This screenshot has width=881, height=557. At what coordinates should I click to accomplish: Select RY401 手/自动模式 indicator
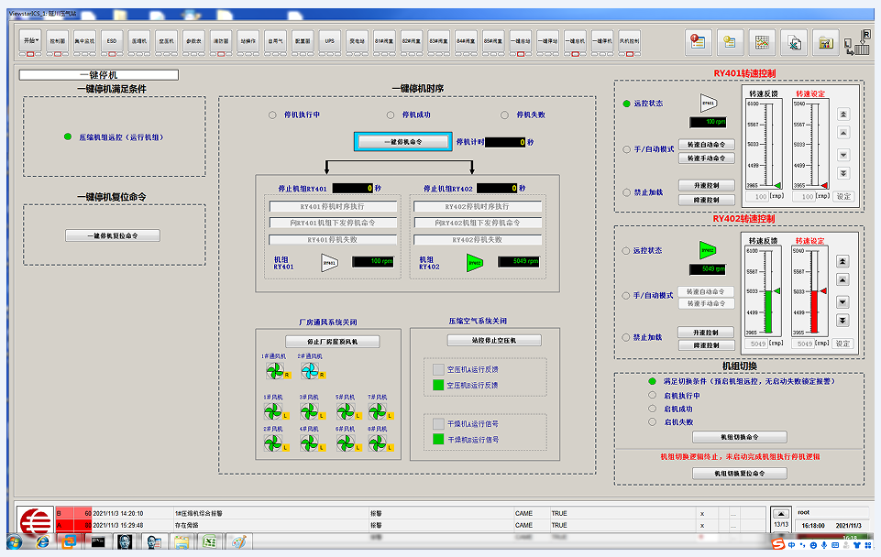tap(626, 148)
